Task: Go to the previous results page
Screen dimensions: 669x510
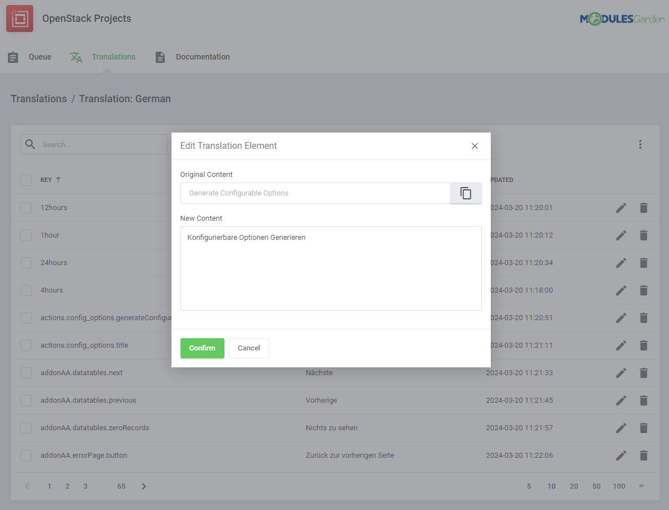Action: pos(26,486)
